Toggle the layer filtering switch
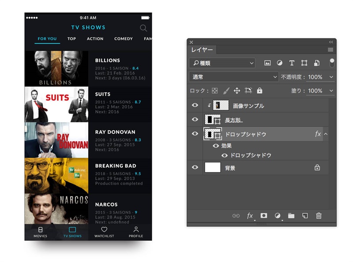The height and width of the screenshot is (262, 353). point(332,63)
